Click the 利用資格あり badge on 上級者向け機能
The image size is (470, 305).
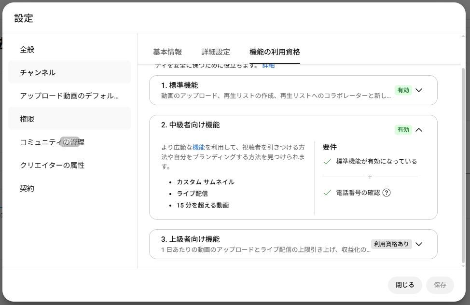[391, 244]
